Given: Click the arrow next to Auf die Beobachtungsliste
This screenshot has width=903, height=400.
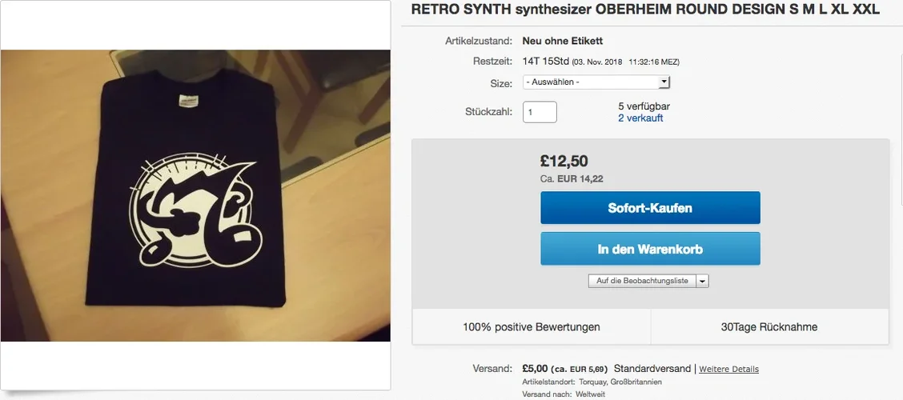Looking at the screenshot, I should 702,281.
